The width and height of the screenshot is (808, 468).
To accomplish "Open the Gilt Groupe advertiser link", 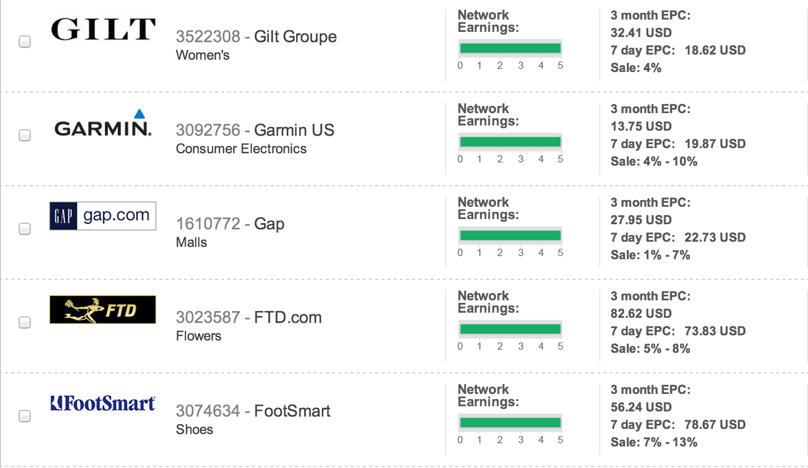I will point(295,37).
